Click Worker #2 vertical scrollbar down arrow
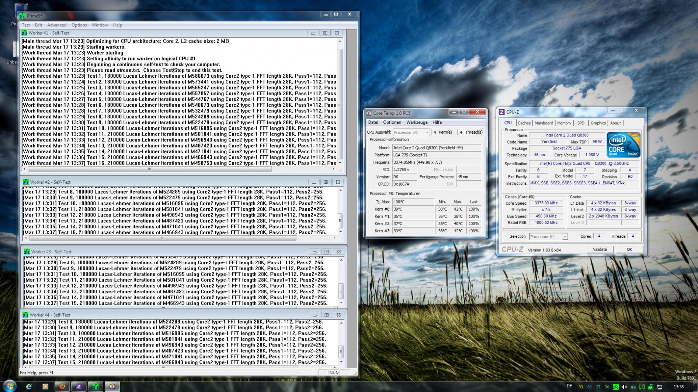This screenshot has width=698, height=392. pos(340,232)
